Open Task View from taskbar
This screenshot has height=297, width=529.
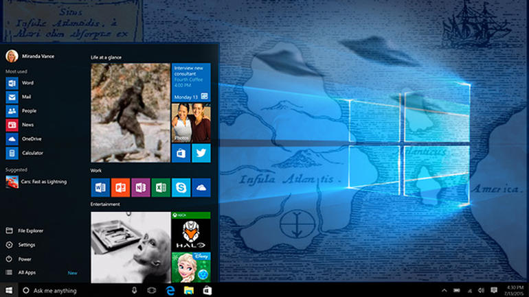[152, 290]
